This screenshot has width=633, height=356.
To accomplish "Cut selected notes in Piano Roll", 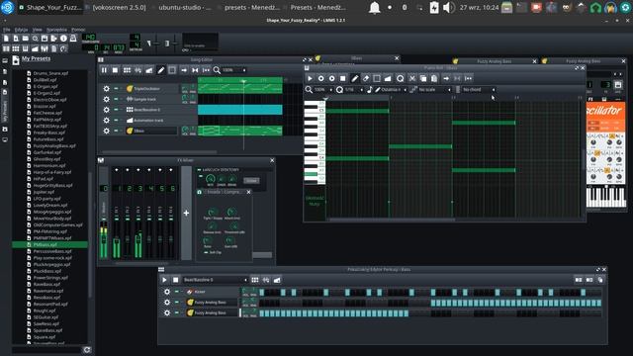I will coord(412,79).
